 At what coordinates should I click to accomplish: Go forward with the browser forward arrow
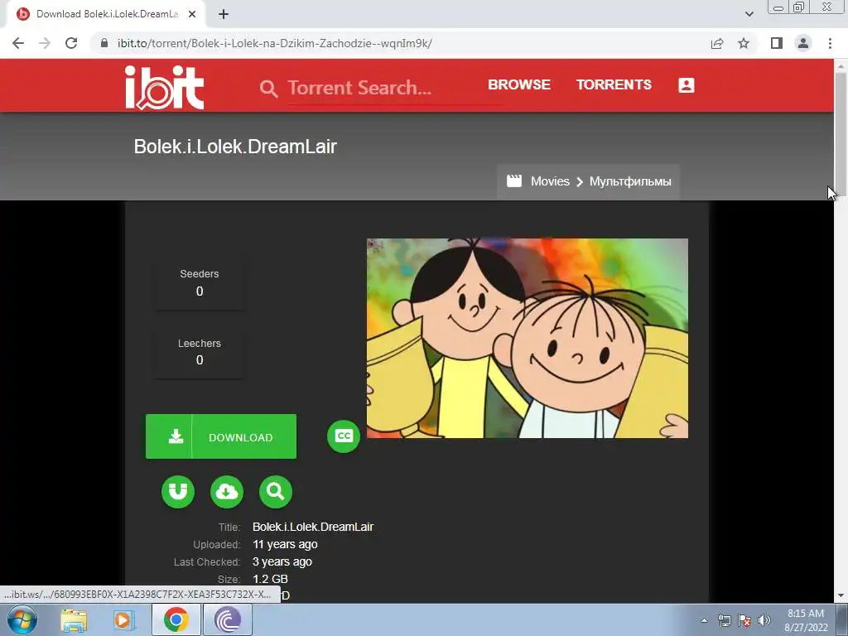tap(45, 43)
